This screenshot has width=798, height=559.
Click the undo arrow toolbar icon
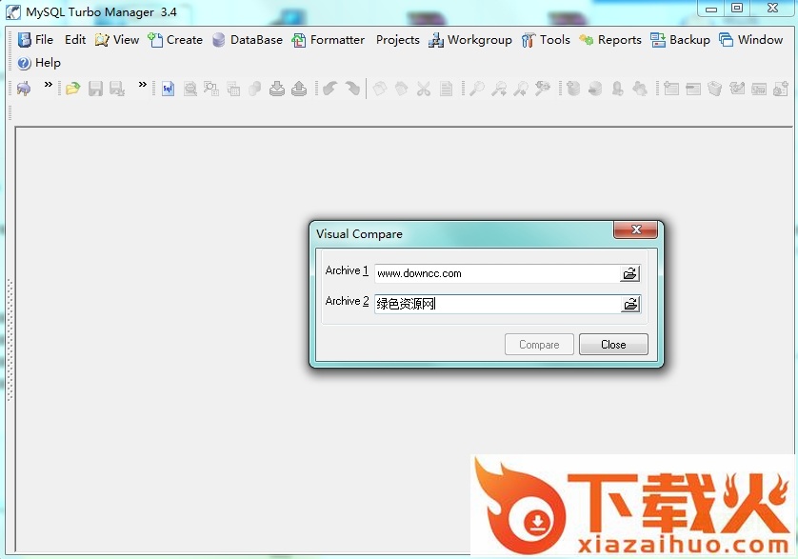[329, 89]
